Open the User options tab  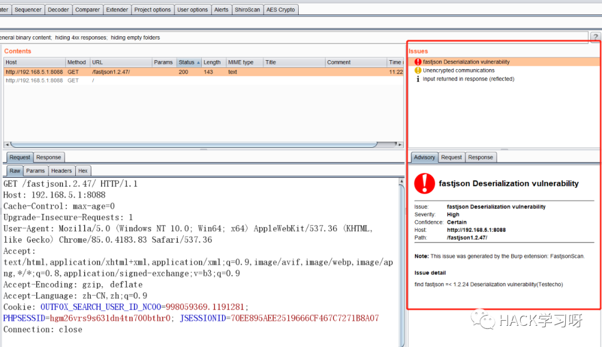point(192,9)
